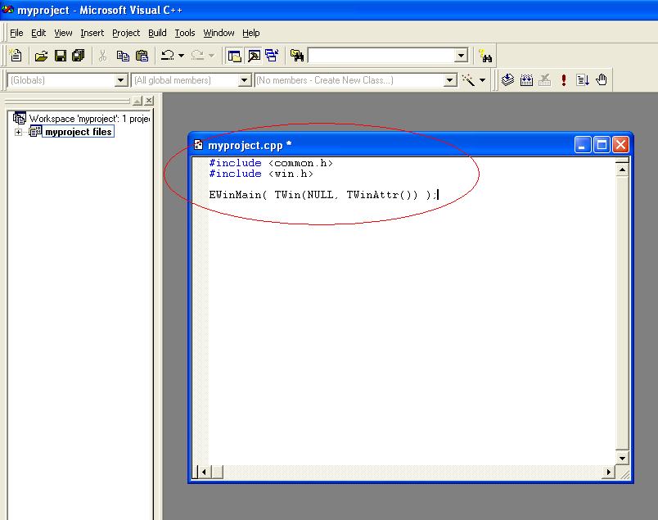Open the View menu
The image size is (658, 520).
pyautogui.click(x=63, y=33)
